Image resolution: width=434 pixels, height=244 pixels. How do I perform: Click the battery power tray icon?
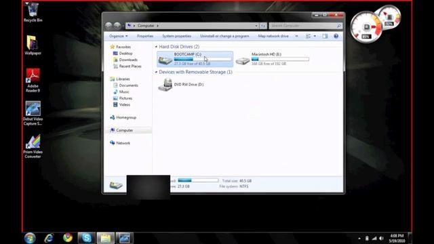coord(367,238)
